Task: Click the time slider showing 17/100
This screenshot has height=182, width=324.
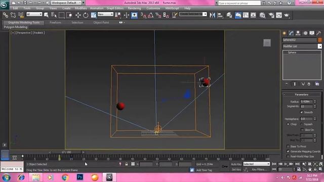Action: pyautogui.click(x=66, y=152)
